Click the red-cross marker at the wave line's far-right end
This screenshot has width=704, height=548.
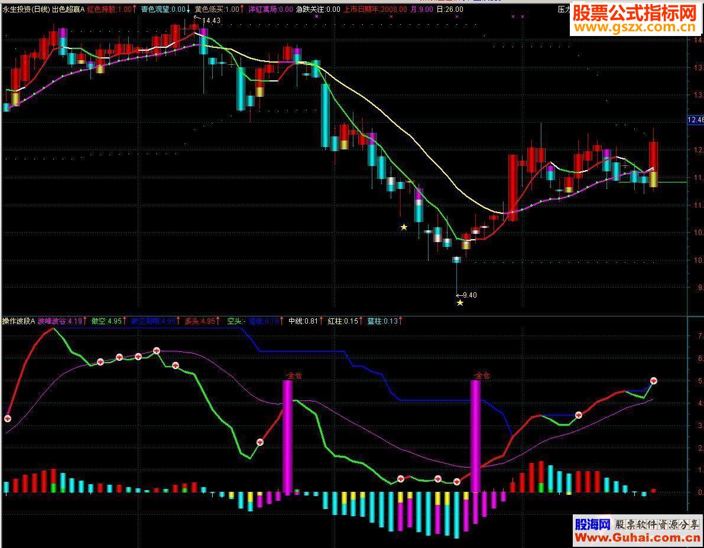(654, 381)
